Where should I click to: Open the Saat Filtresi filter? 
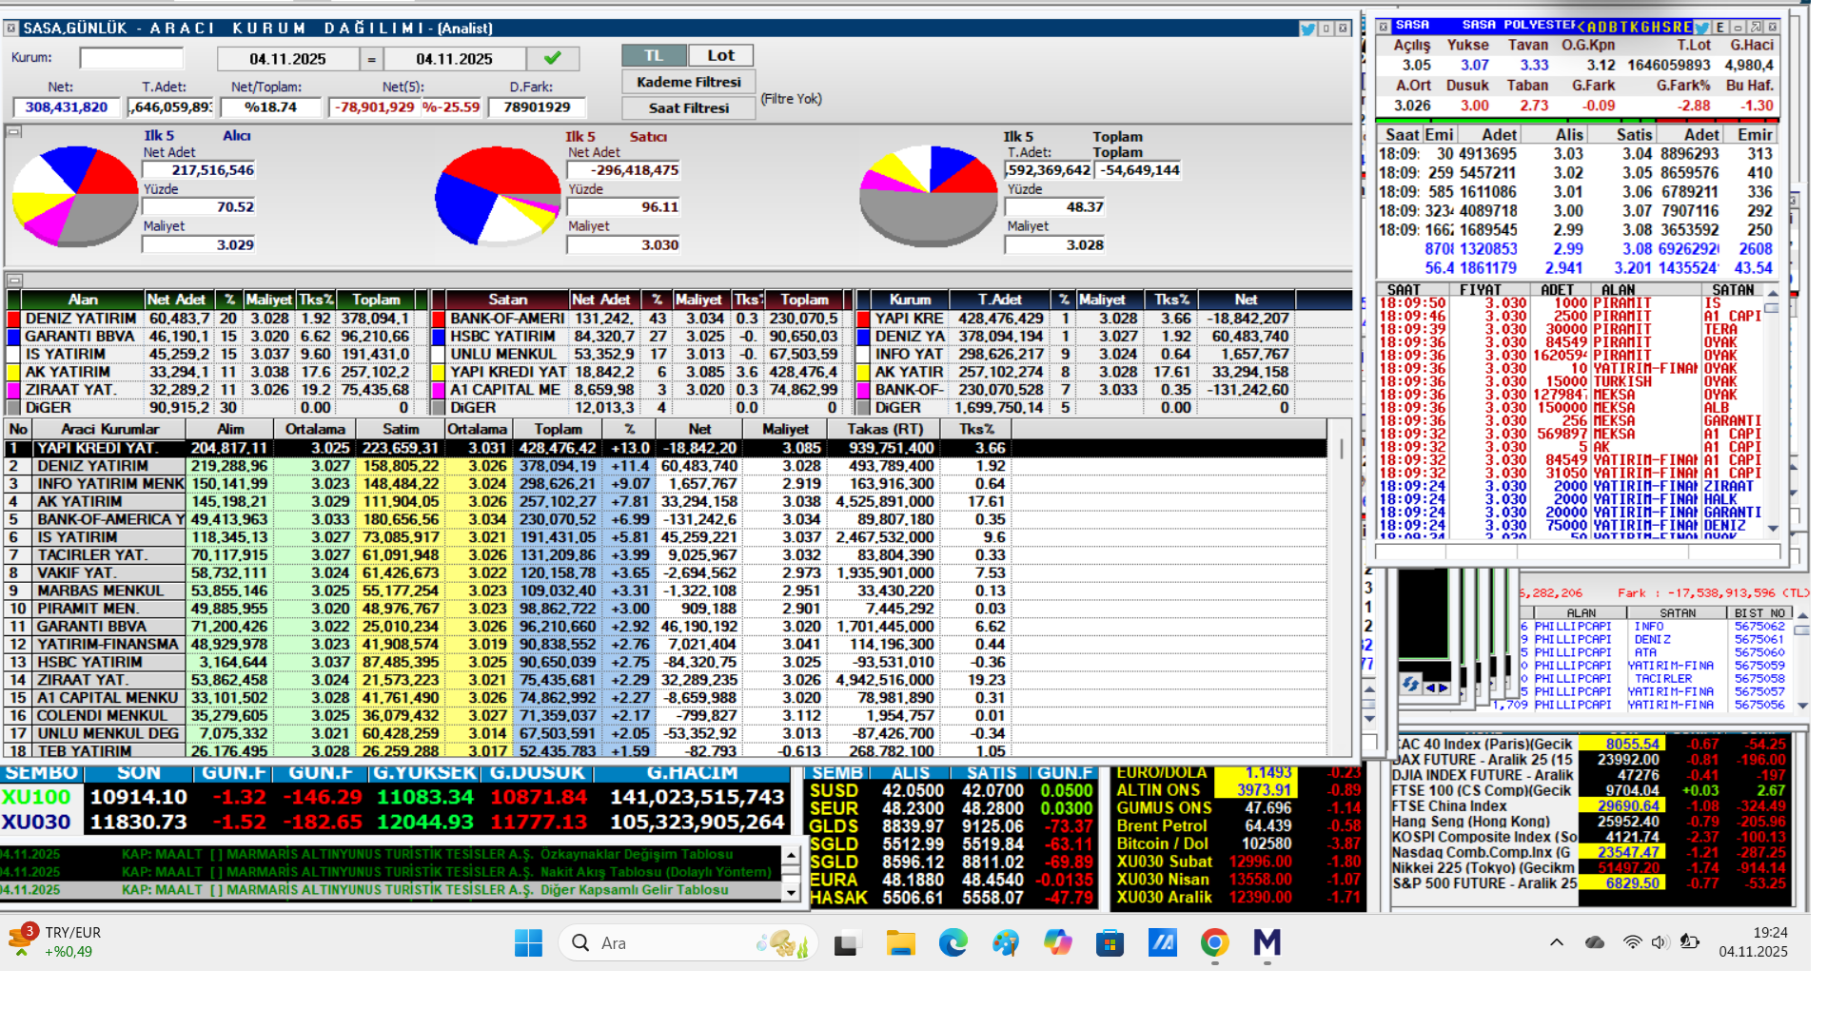pyautogui.click(x=688, y=108)
